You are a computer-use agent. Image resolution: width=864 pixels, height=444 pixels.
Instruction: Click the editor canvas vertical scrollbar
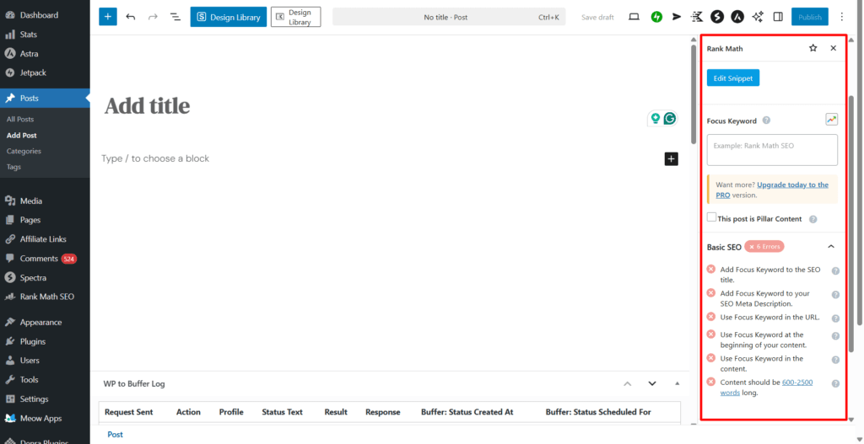point(694,94)
